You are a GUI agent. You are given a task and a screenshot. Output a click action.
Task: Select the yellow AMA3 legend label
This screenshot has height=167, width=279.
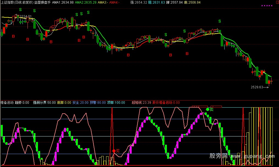click(x=103, y=2)
